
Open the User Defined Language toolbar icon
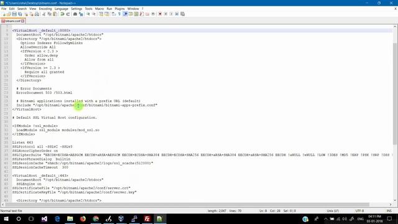click(x=130, y=14)
